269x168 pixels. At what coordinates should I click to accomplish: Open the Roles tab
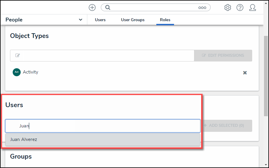point(165,20)
